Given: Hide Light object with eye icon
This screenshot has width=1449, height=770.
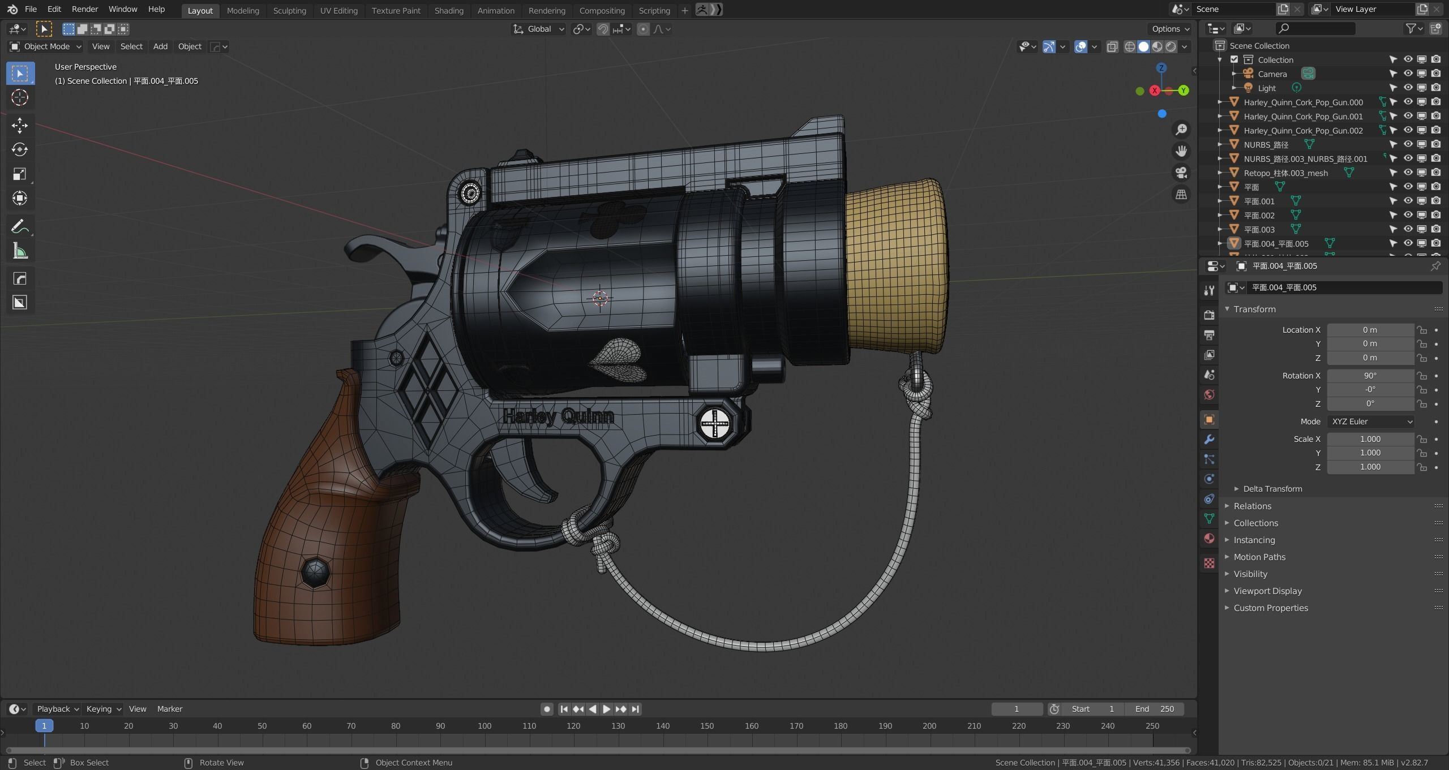Looking at the screenshot, I should 1408,88.
